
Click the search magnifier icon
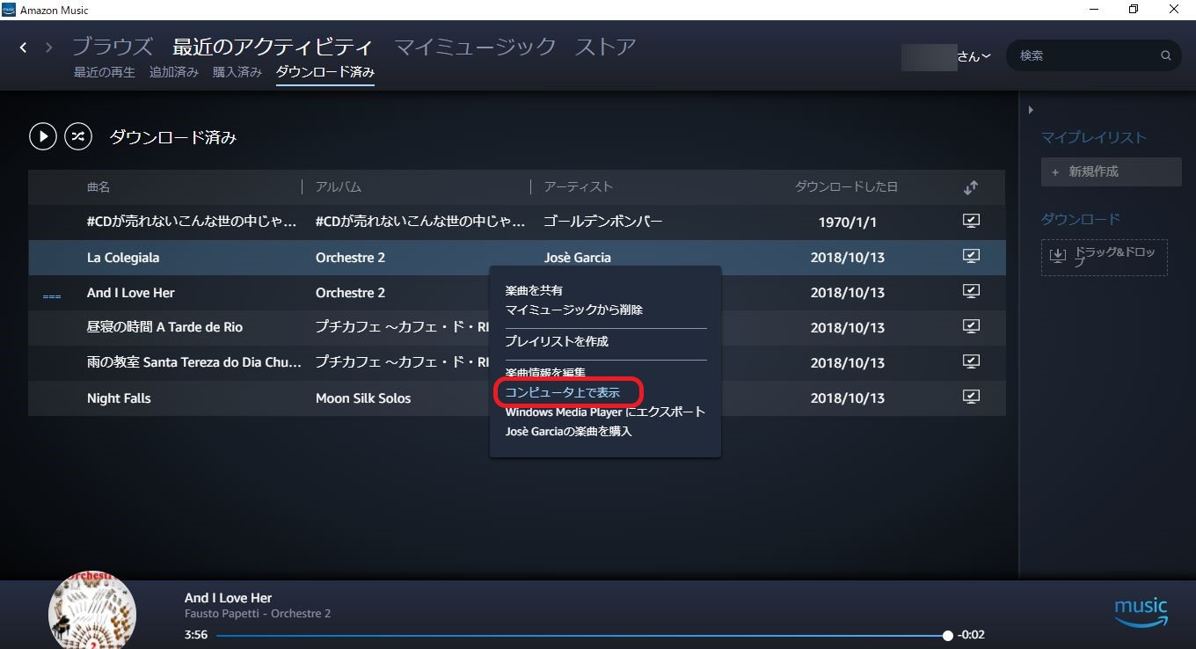(x=1166, y=55)
